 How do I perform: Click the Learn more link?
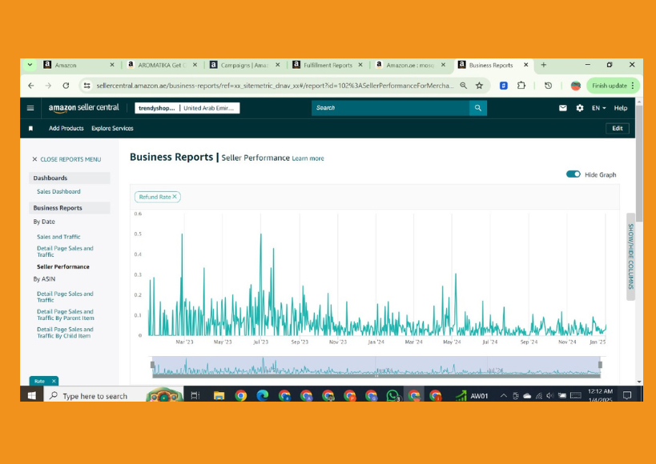pyautogui.click(x=308, y=158)
